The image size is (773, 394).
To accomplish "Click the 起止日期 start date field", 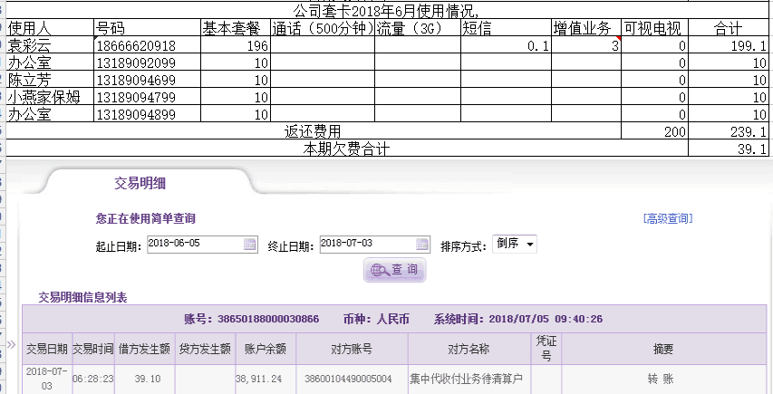I will click(x=194, y=245).
